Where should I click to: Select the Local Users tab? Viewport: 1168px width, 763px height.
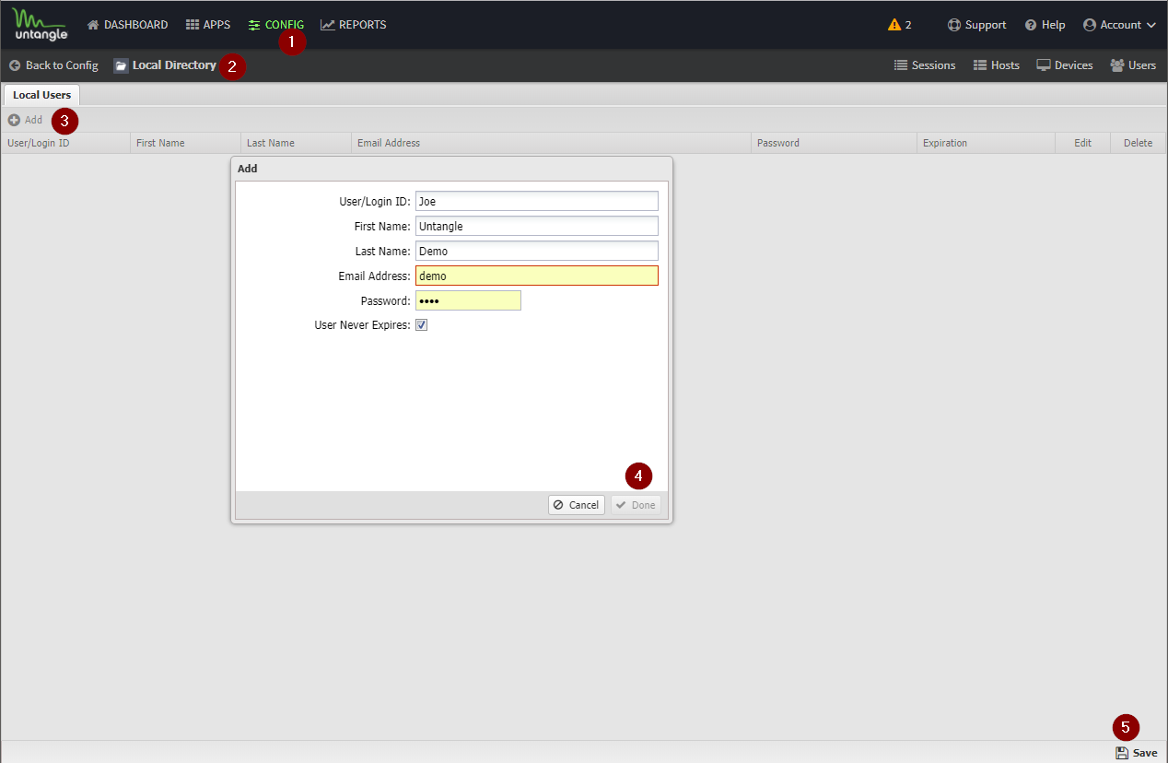pyautogui.click(x=41, y=95)
